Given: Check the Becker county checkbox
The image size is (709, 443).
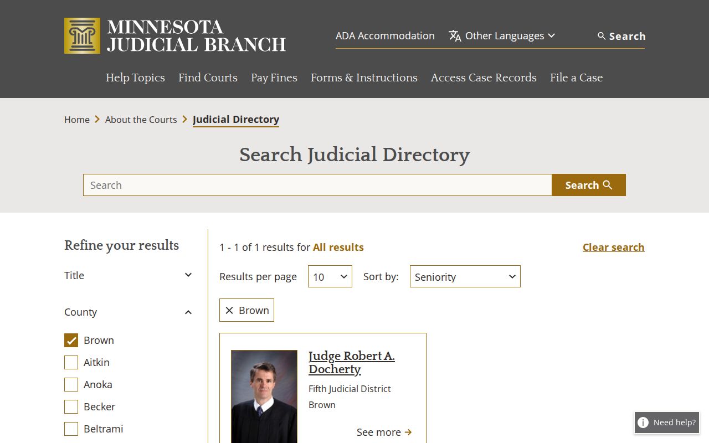Looking at the screenshot, I should click(x=71, y=407).
